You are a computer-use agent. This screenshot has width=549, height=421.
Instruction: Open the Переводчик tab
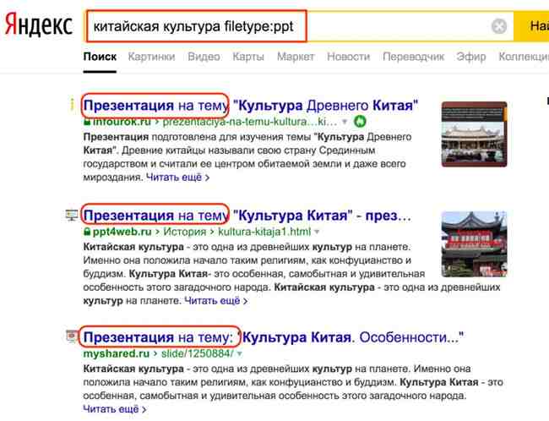click(413, 57)
